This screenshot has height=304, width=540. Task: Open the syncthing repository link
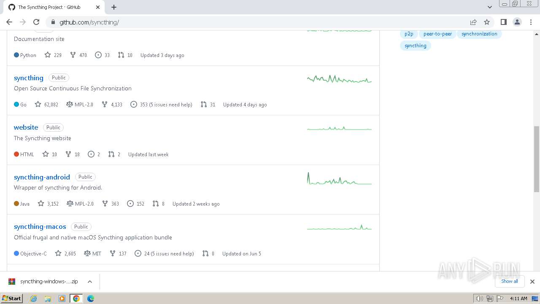coord(29,78)
